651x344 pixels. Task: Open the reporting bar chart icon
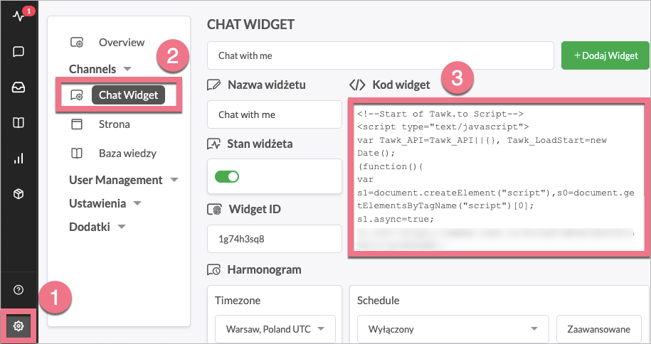pos(18,158)
